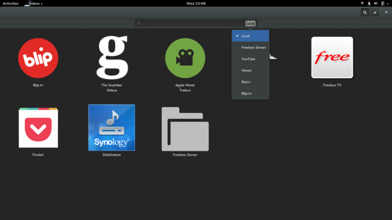The height and width of the screenshot is (220, 392).
Task: Click the Local search source dropdown
Action: 250,23
